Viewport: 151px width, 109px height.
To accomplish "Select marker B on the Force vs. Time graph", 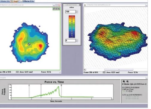I will (61, 85).
